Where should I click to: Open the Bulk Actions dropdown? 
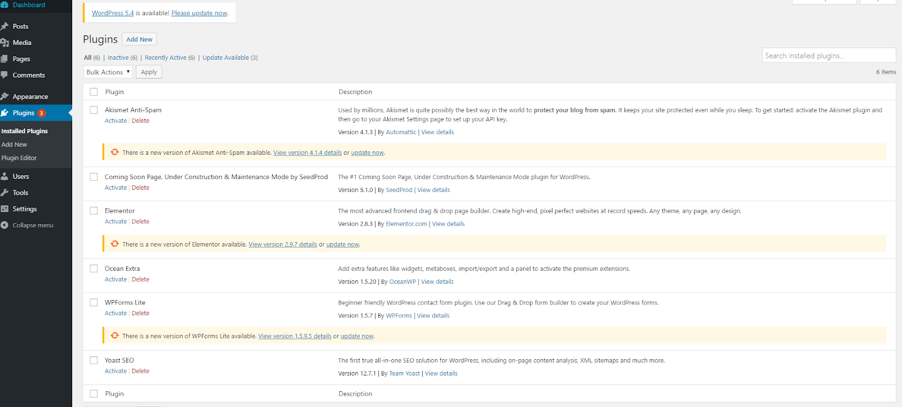(x=108, y=72)
